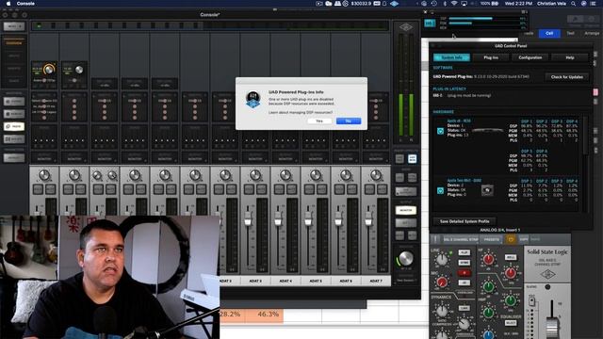Open the PRESETS menu of the SSL plug-in
The height and width of the screenshot is (339, 603).
pos(492,239)
